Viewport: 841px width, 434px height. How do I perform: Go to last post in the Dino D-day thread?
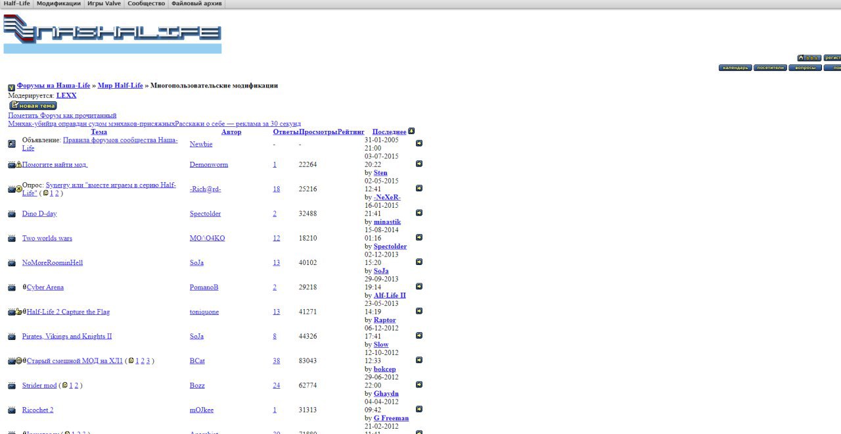(419, 212)
